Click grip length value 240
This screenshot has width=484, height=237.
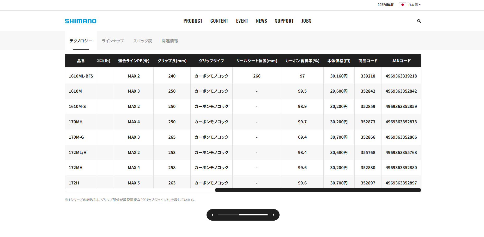172,76
